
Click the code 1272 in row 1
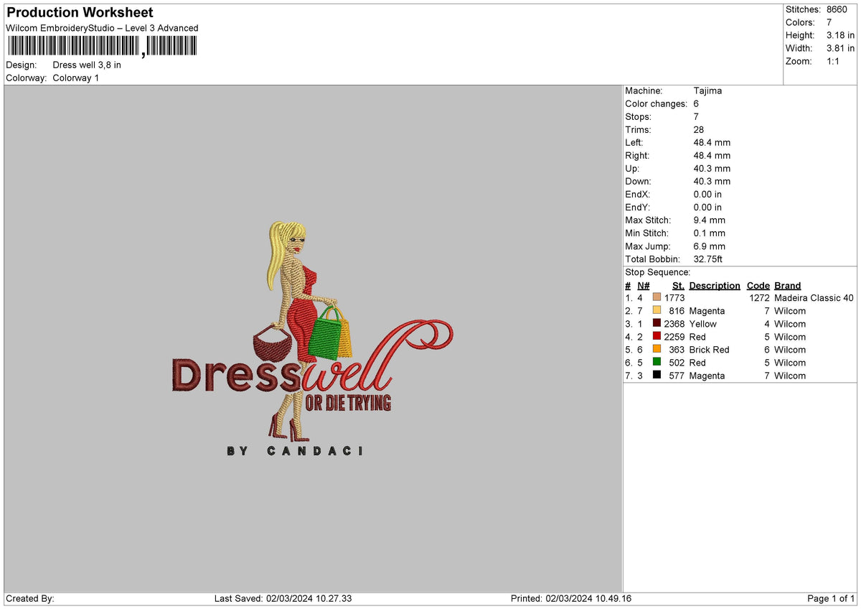[x=759, y=297]
